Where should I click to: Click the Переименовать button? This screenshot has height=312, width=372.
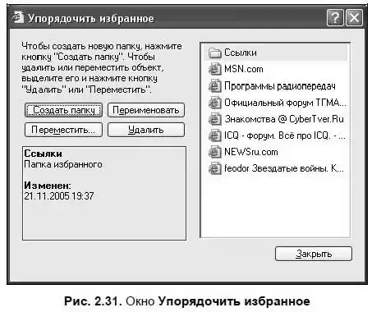[146, 110]
